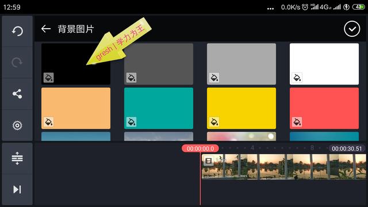The image size is (368, 207).
Task: Tap paint bucket icon on dark gray swatch
Action: click(x=132, y=78)
